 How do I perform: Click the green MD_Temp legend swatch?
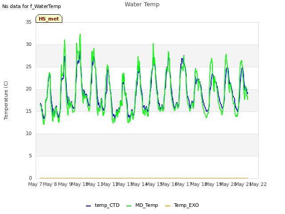(x=129, y=206)
